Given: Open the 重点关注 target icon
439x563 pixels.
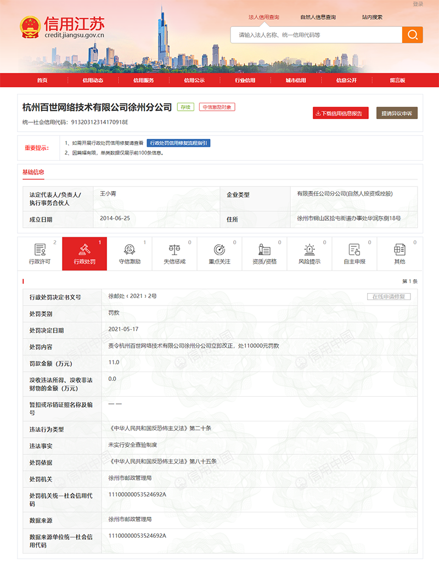Looking at the screenshot, I should [x=219, y=249].
